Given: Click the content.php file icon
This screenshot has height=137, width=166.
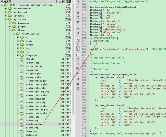Looking at the screenshot, I should pos(22,117).
